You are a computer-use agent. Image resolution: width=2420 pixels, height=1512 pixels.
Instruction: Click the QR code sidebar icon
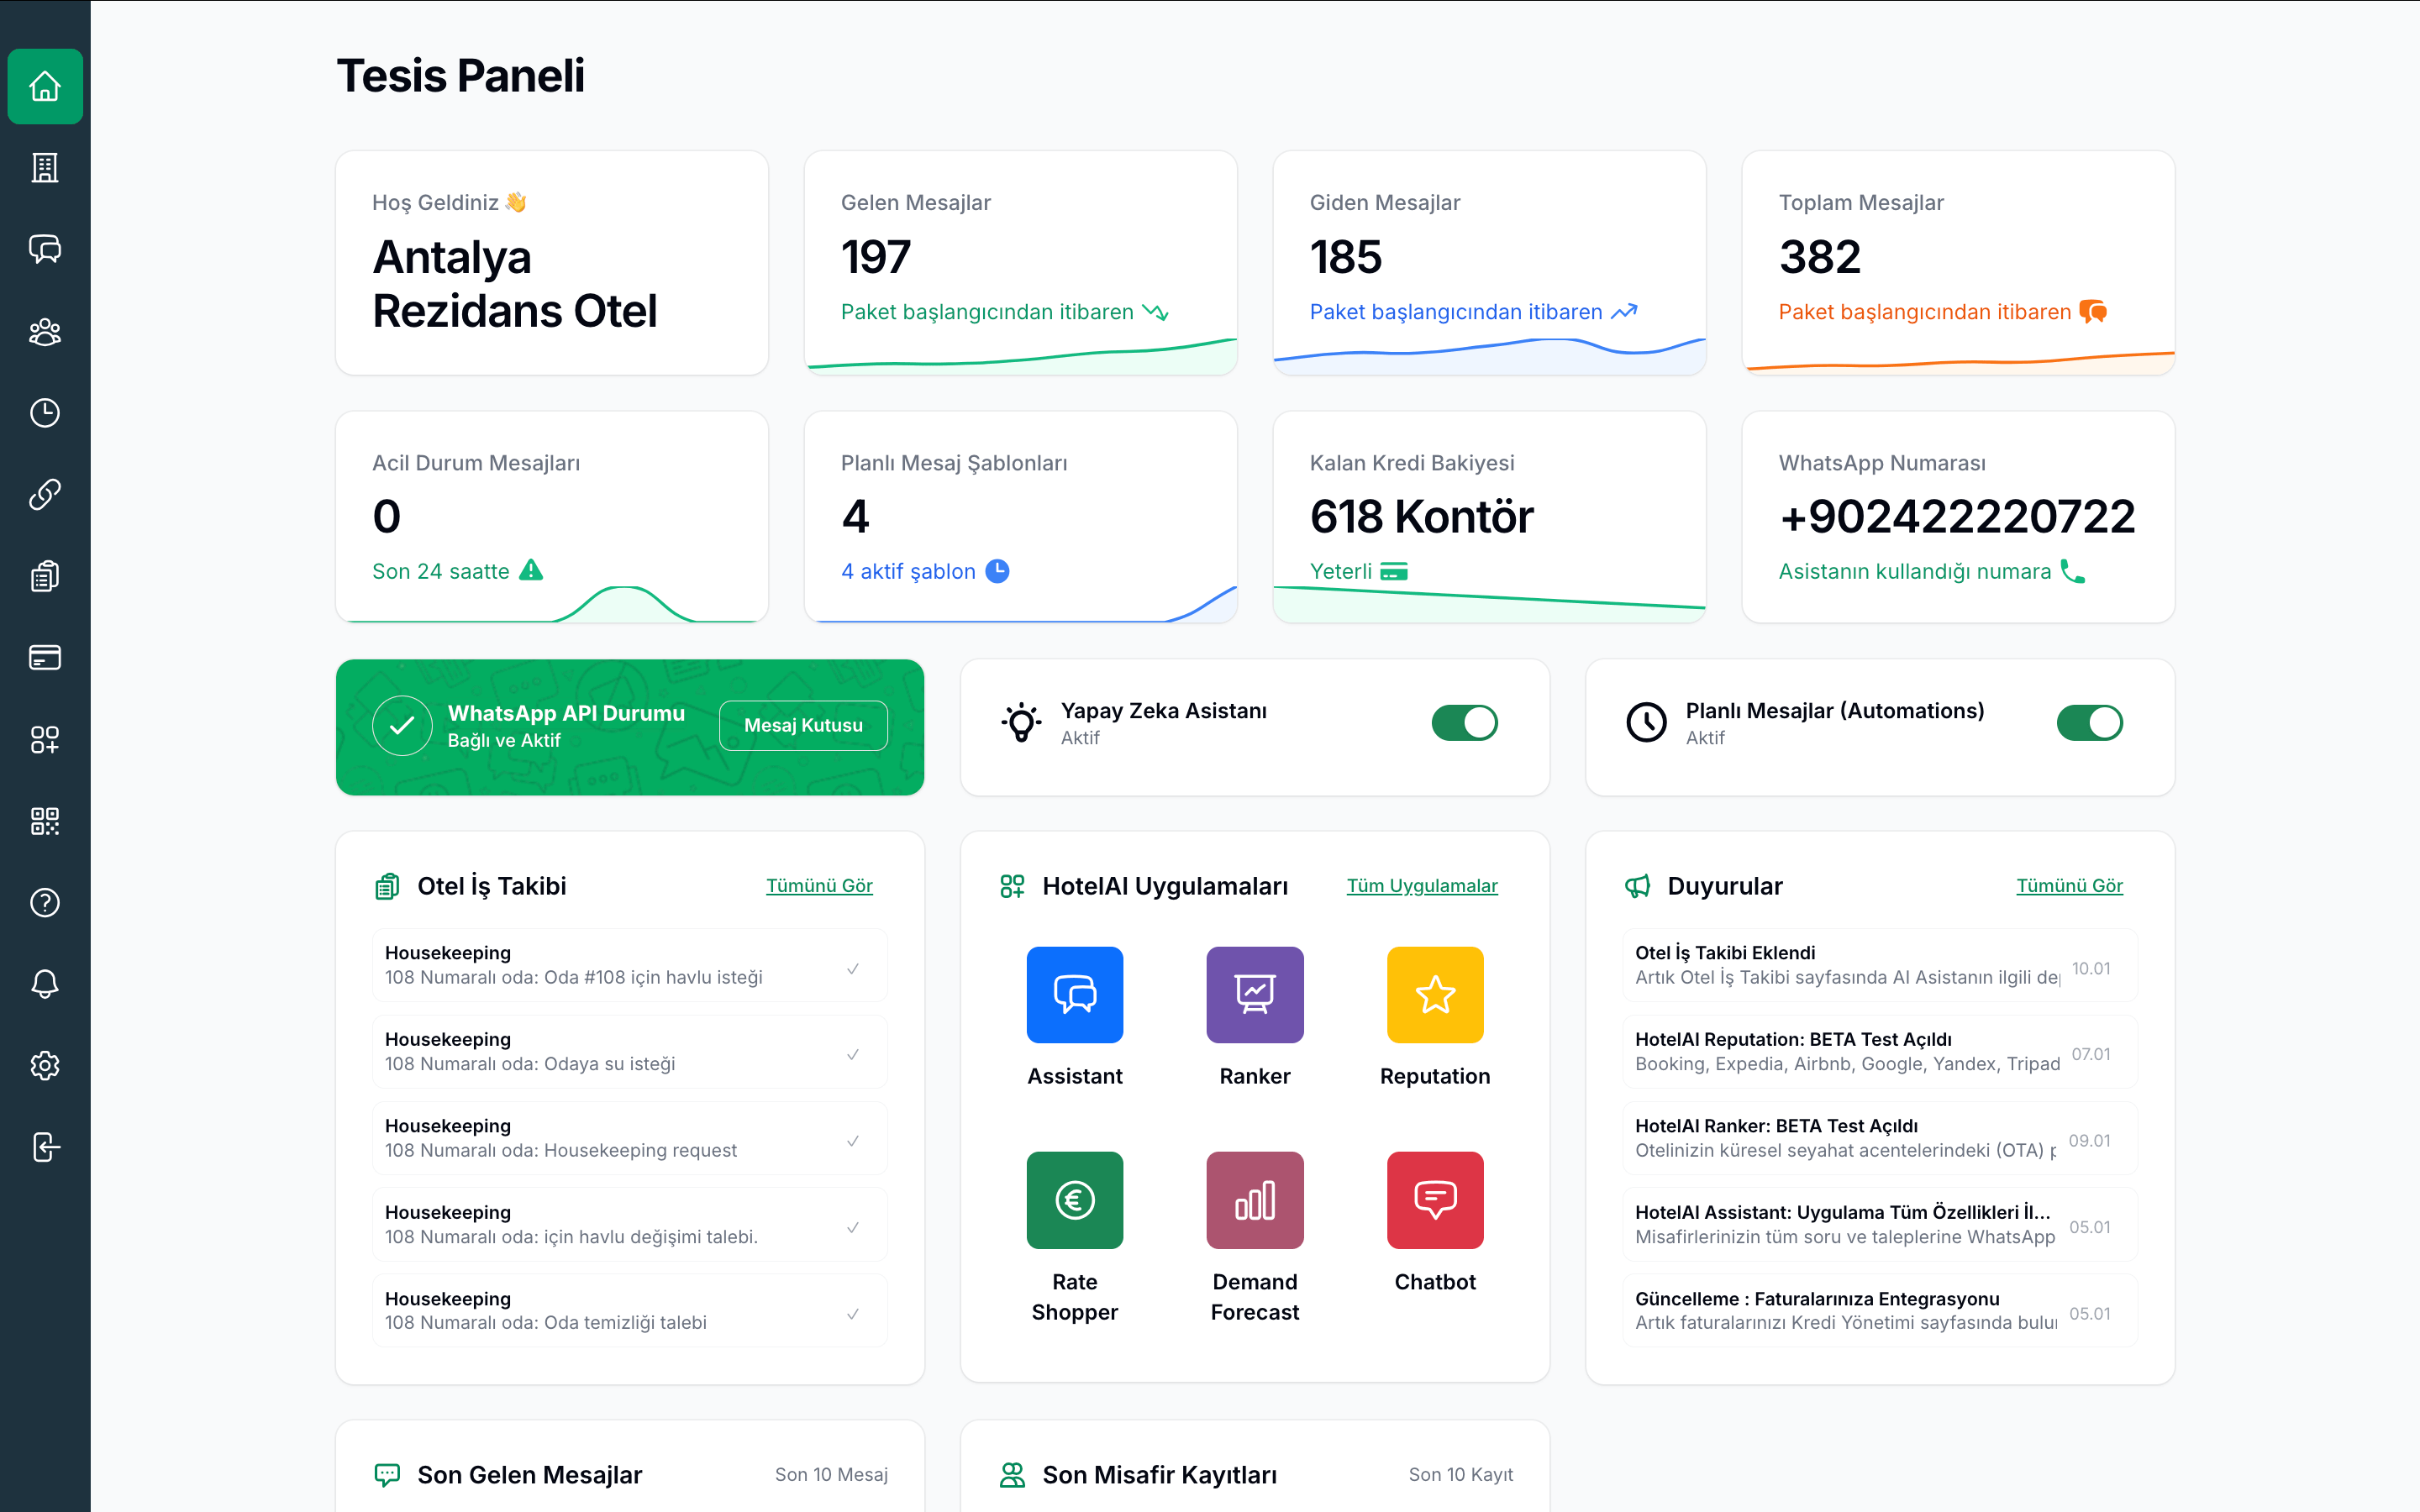tap(45, 821)
